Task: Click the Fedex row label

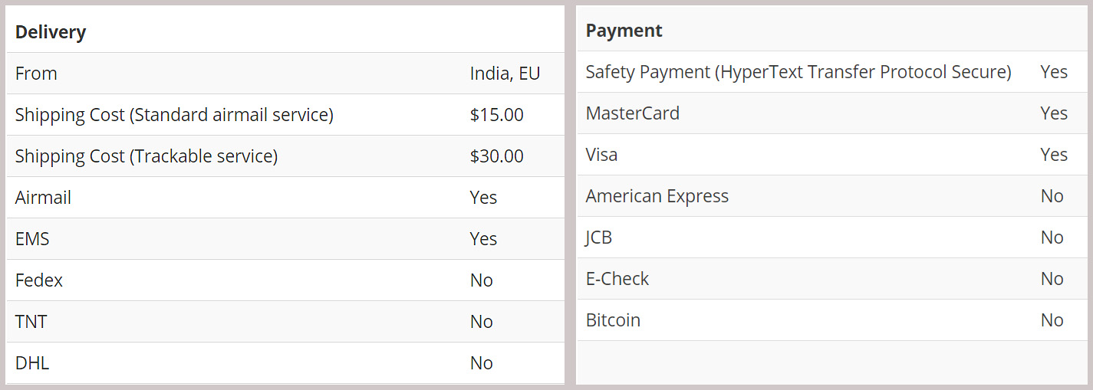Action: [39, 280]
